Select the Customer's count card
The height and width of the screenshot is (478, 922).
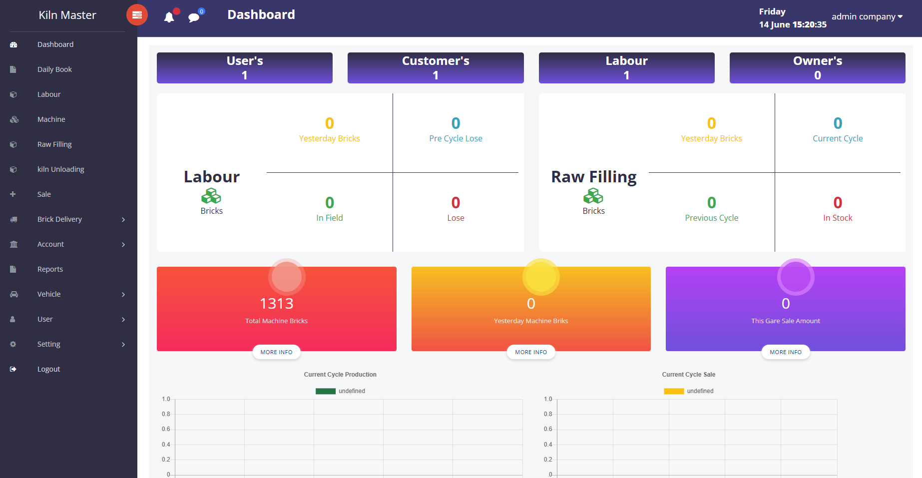click(435, 68)
